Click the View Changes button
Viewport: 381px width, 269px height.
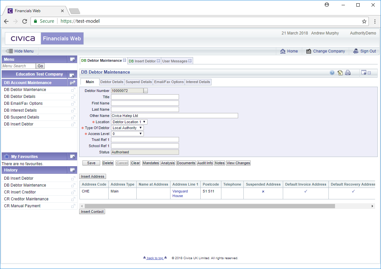(x=238, y=163)
